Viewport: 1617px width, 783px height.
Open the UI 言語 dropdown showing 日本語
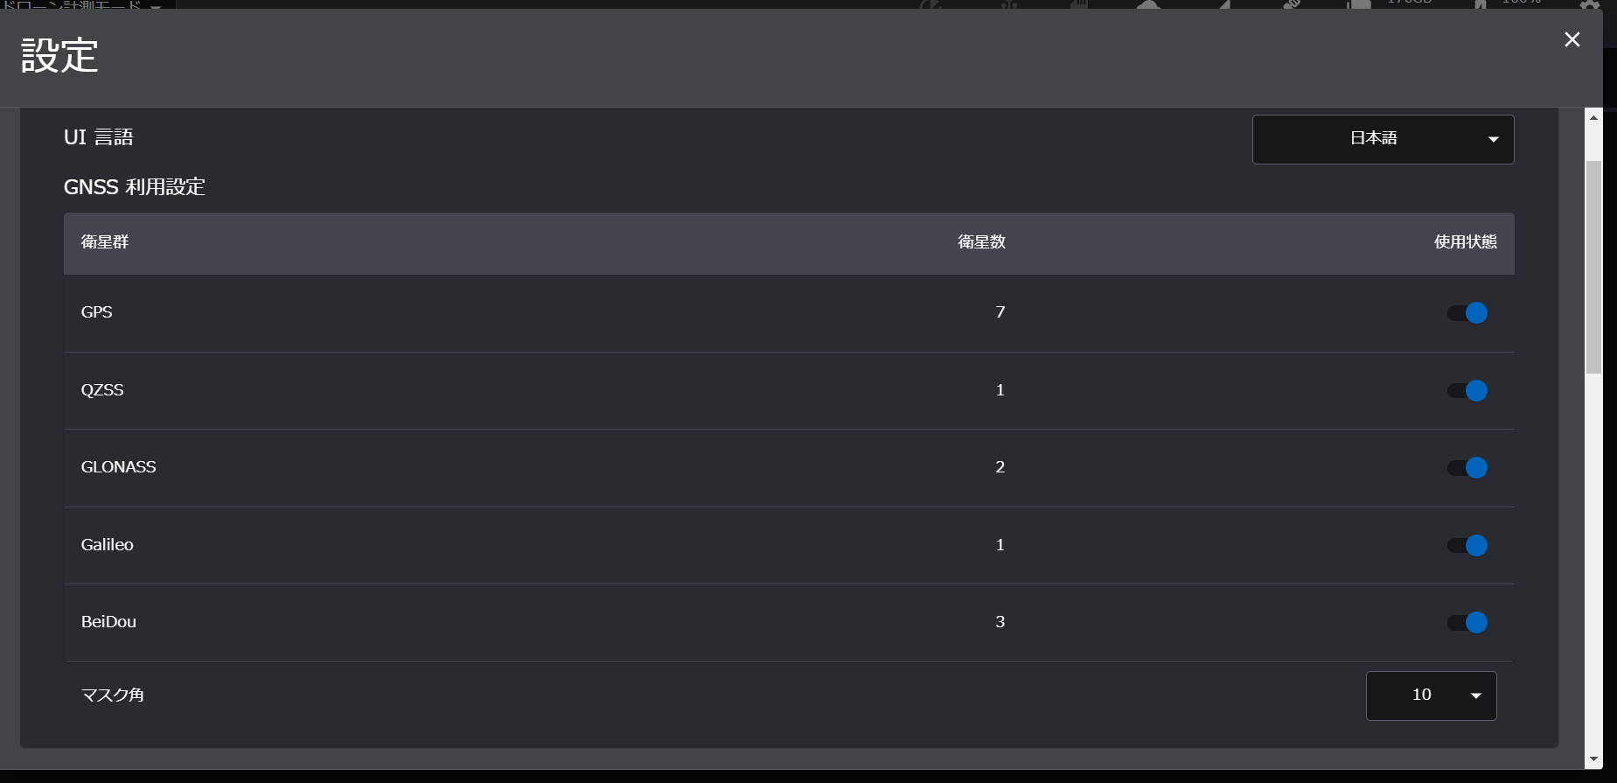1383,139
